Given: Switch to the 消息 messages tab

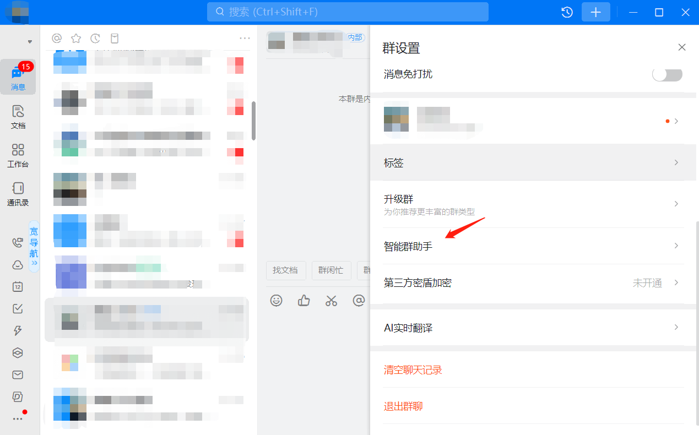Looking at the screenshot, I should (18, 77).
